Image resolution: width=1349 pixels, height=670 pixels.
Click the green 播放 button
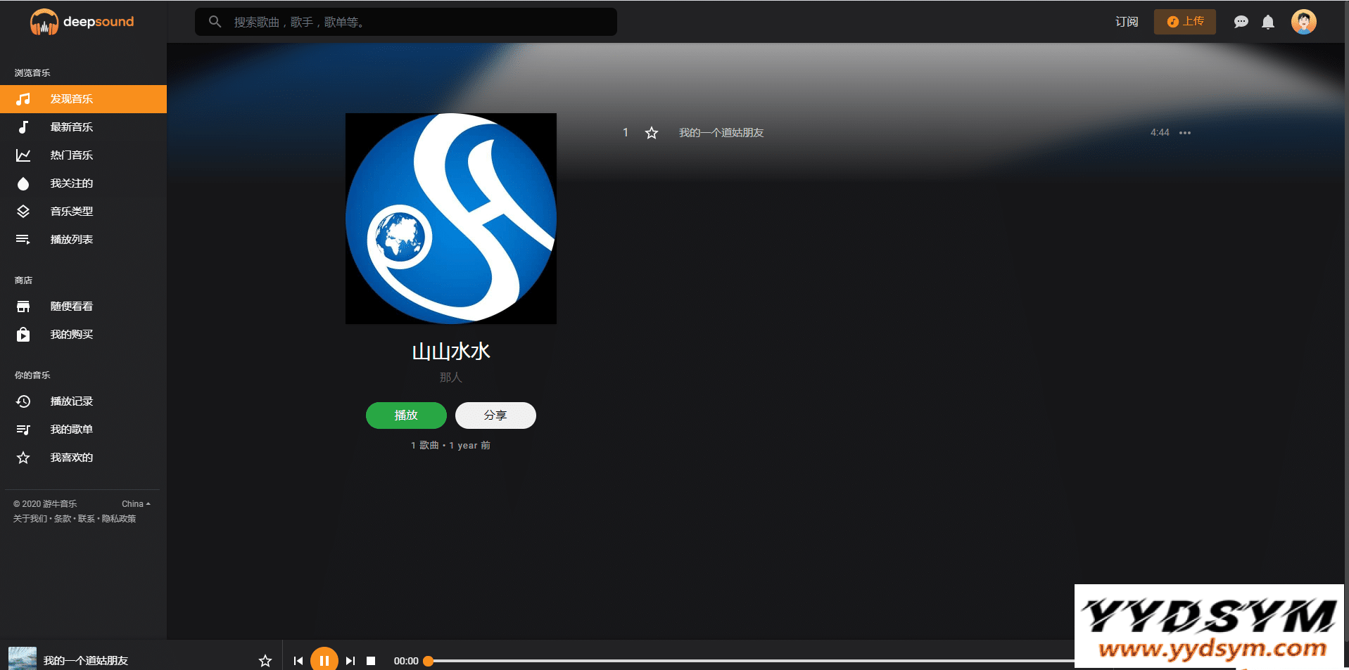(x=406, y=415)
